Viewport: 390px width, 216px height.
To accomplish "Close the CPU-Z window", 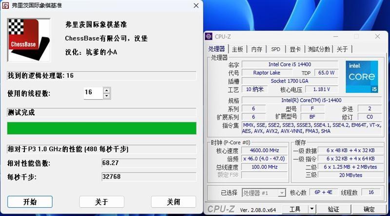I will [377, 37].
